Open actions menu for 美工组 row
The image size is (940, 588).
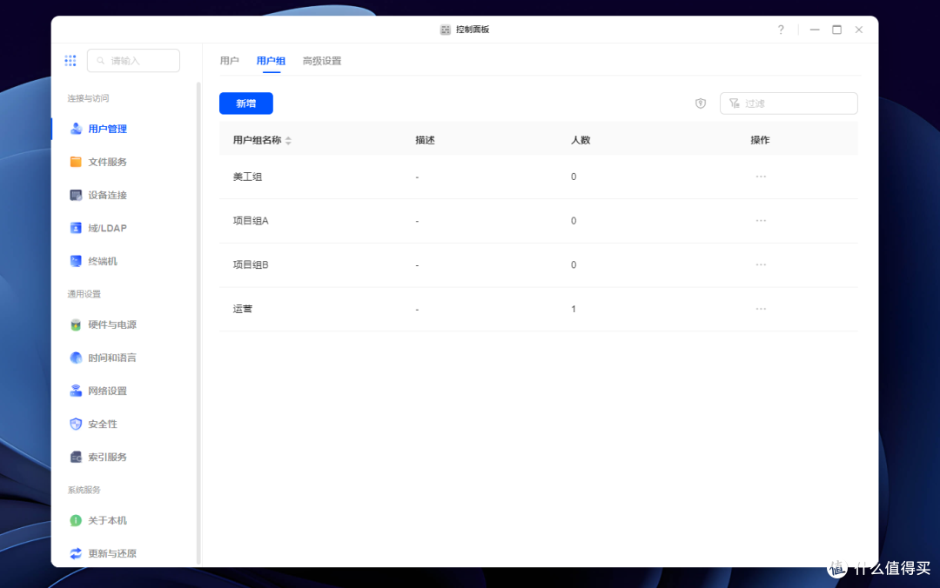click(x=761, y=177)
